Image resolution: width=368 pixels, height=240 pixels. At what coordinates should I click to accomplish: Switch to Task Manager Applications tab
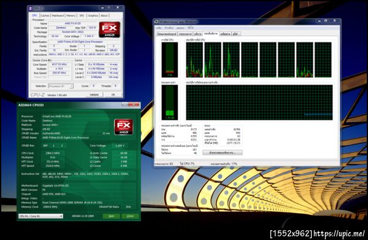click(x=167, y=34)
